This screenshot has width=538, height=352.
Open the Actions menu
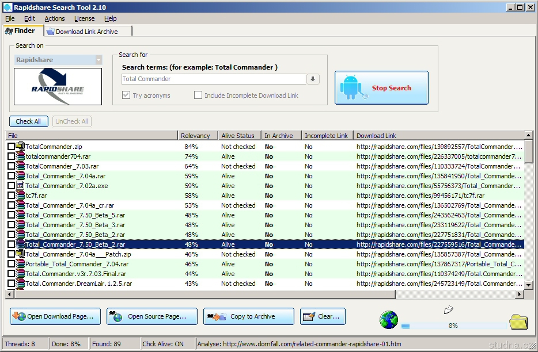(x=55, y=18)
